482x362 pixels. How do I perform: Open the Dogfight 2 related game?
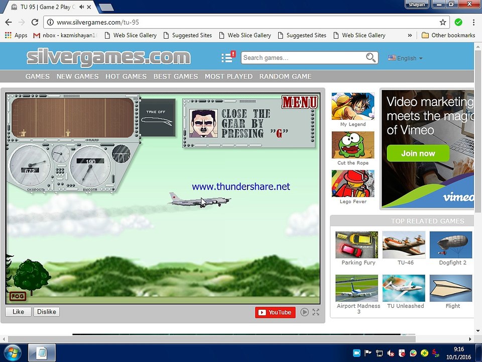pyautogui.click(x=451, y=245)
